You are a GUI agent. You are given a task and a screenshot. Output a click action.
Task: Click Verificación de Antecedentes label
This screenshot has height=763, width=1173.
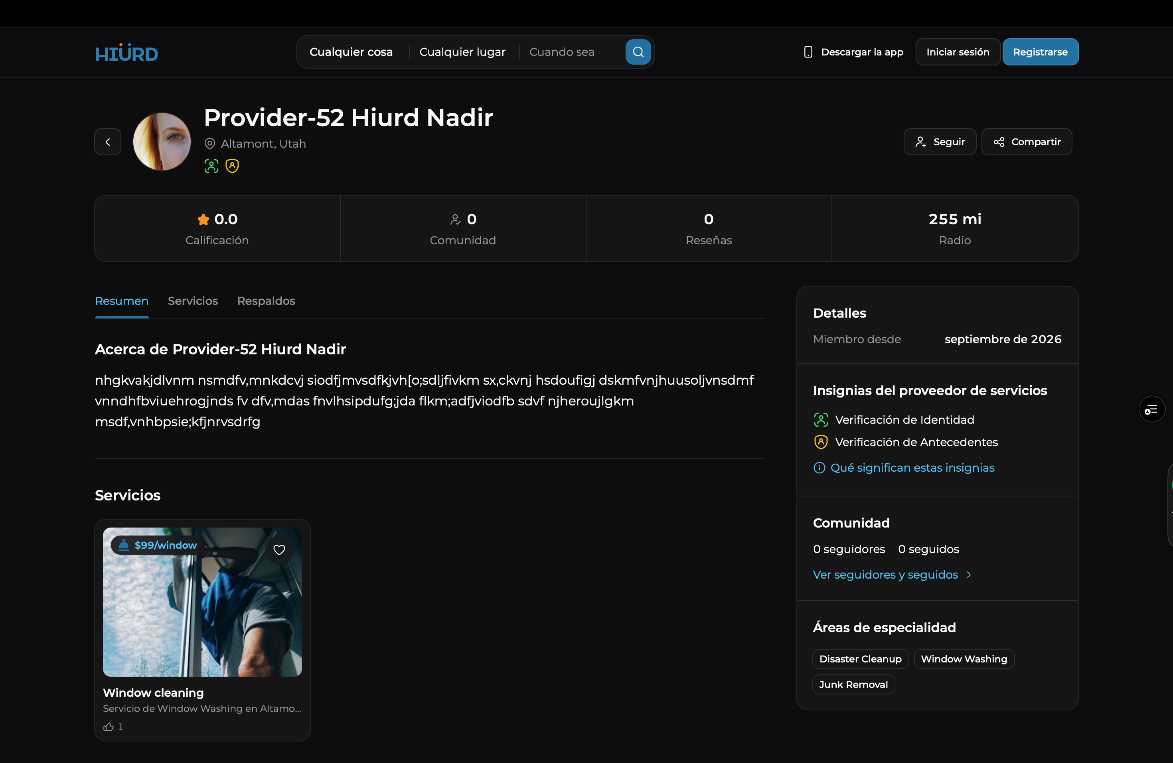click(x=916, y=442)
